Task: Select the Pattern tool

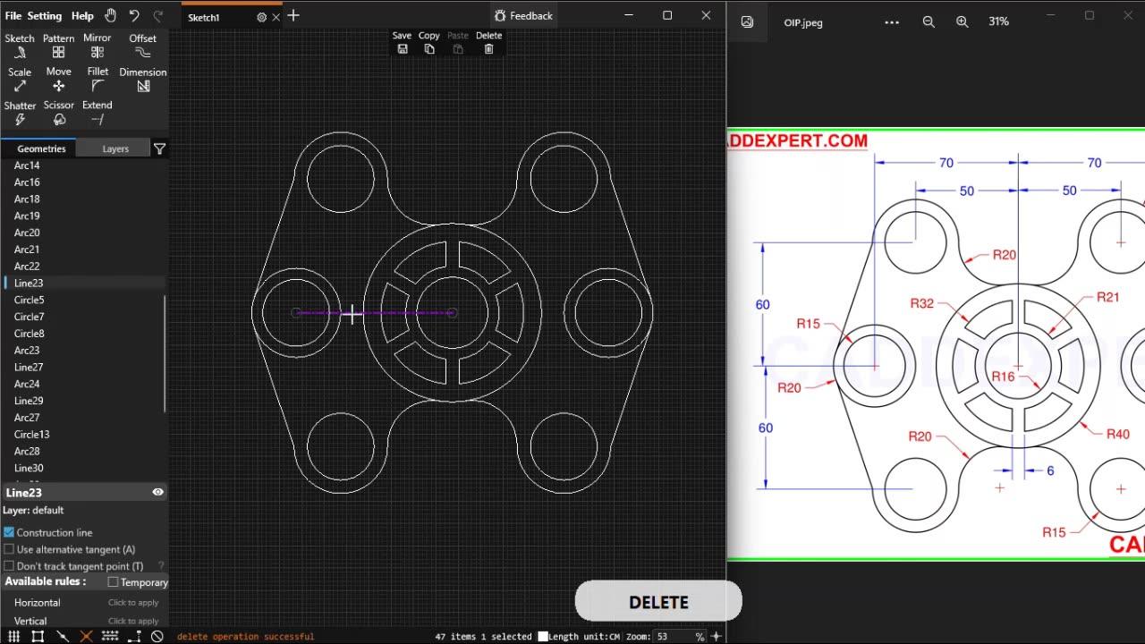Action: (58, 46)
